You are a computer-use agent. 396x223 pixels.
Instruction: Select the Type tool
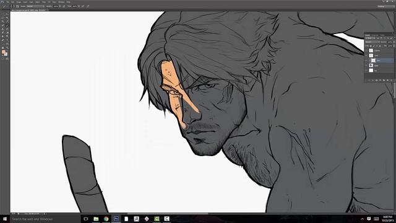pos(7,40)
